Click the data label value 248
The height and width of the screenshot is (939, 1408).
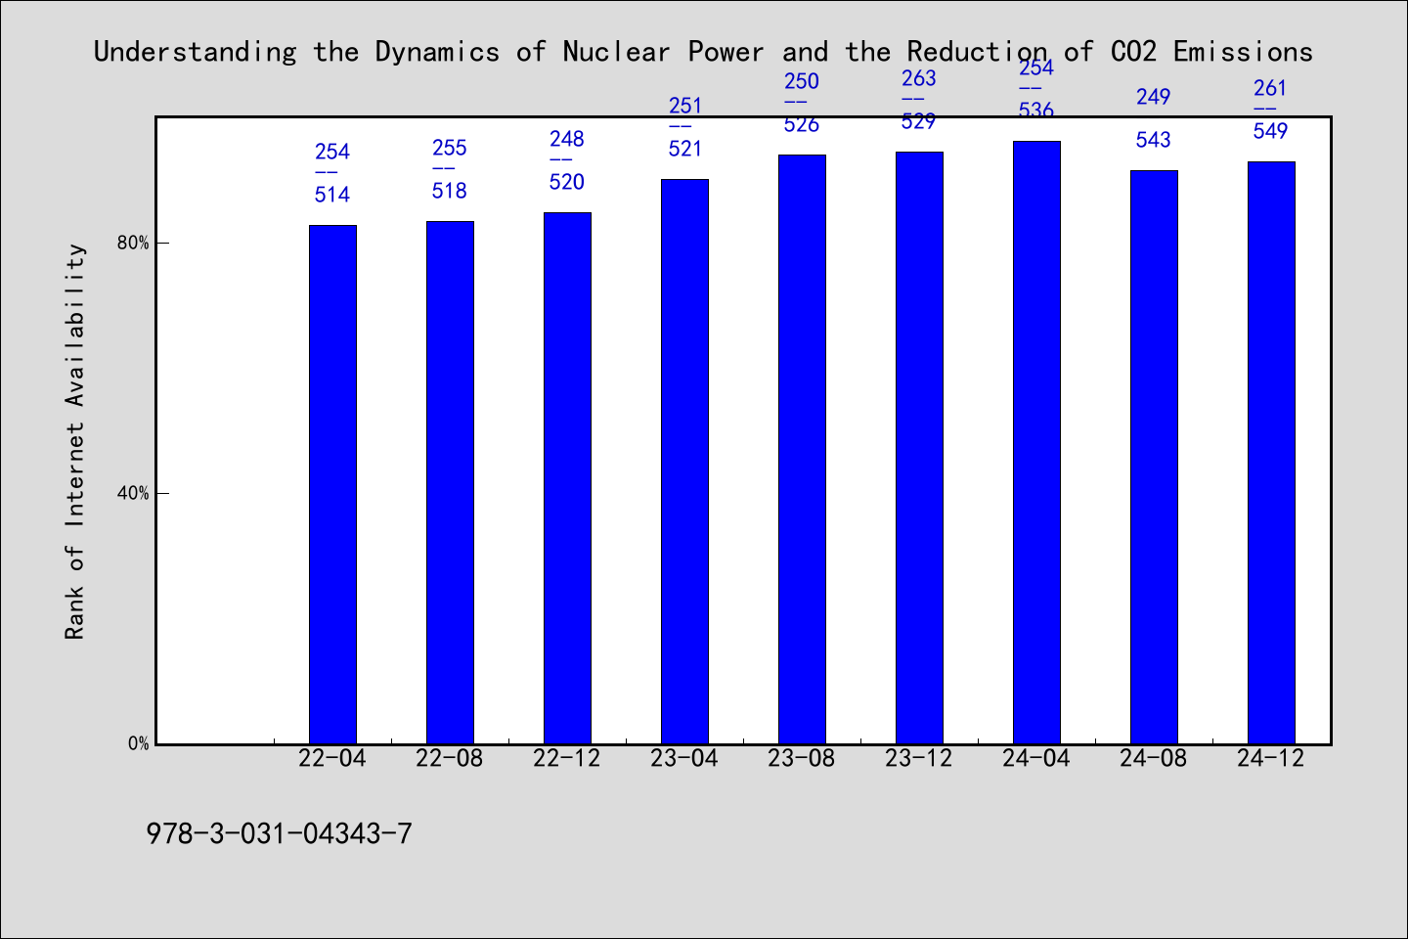pyautogui.click(x=567, y=139)
